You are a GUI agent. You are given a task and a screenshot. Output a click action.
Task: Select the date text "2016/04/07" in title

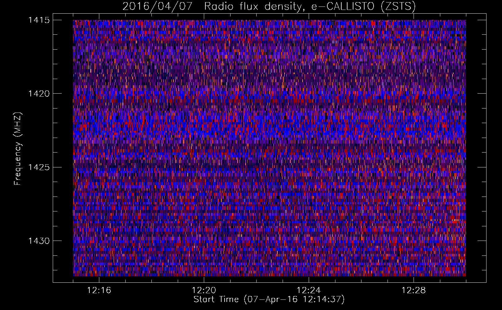point(157,7)
